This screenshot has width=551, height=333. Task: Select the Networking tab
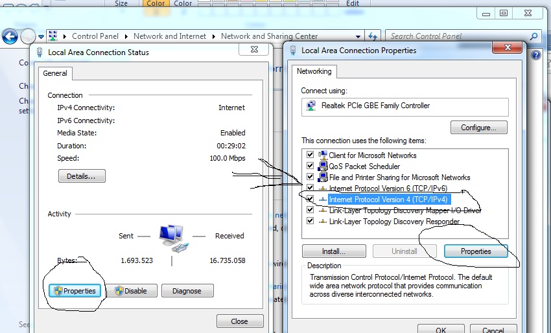(x=314, y=71)
